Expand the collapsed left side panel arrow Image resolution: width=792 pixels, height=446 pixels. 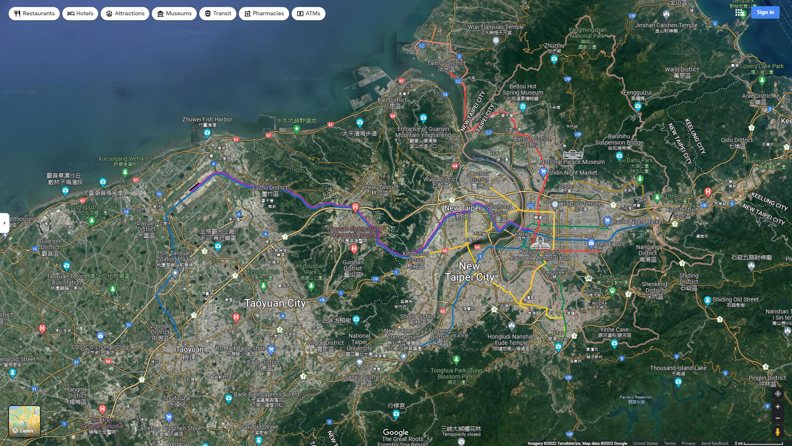tap(5, 223)
